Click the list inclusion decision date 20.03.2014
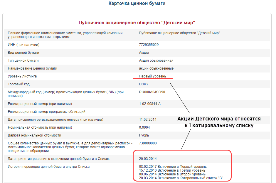The height and width of the screenshot is (183, 276). coord(148,159)
